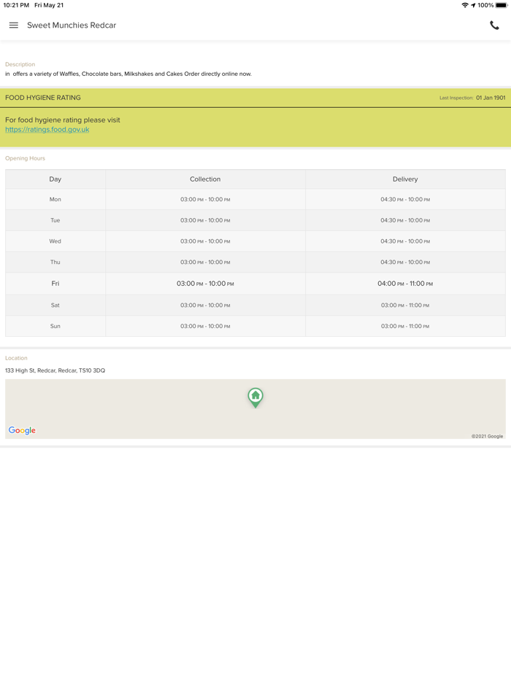
Task: Click the Opening Hours label
Action: click(25, 158)
